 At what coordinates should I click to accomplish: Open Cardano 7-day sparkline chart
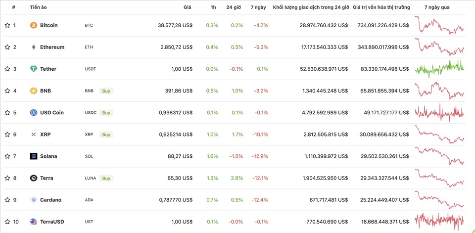tap(439, 200)
